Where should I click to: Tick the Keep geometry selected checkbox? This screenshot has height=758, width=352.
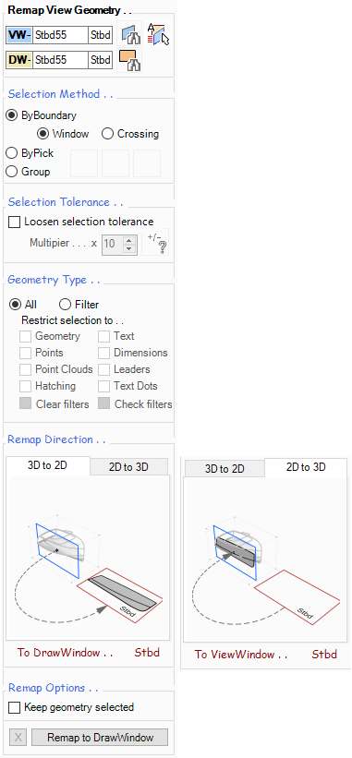pos(71,707)
